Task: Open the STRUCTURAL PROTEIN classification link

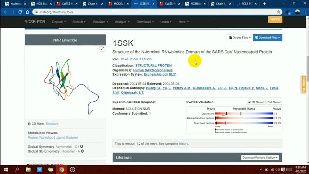Action: point(154,65)
